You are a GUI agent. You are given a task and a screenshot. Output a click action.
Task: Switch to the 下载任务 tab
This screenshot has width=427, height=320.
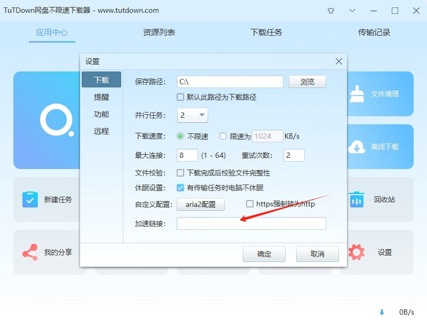(x=266, y=33)
